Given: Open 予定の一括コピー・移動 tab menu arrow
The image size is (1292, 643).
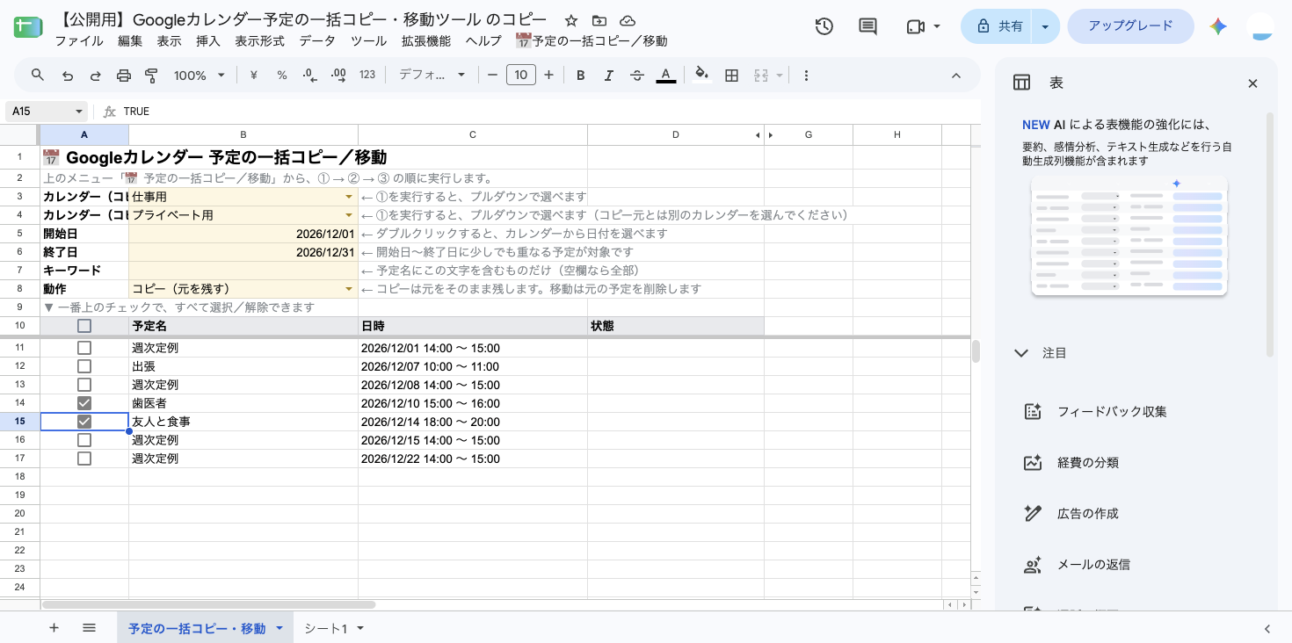Looking at the screenshot, I should [x=279, y=628].
